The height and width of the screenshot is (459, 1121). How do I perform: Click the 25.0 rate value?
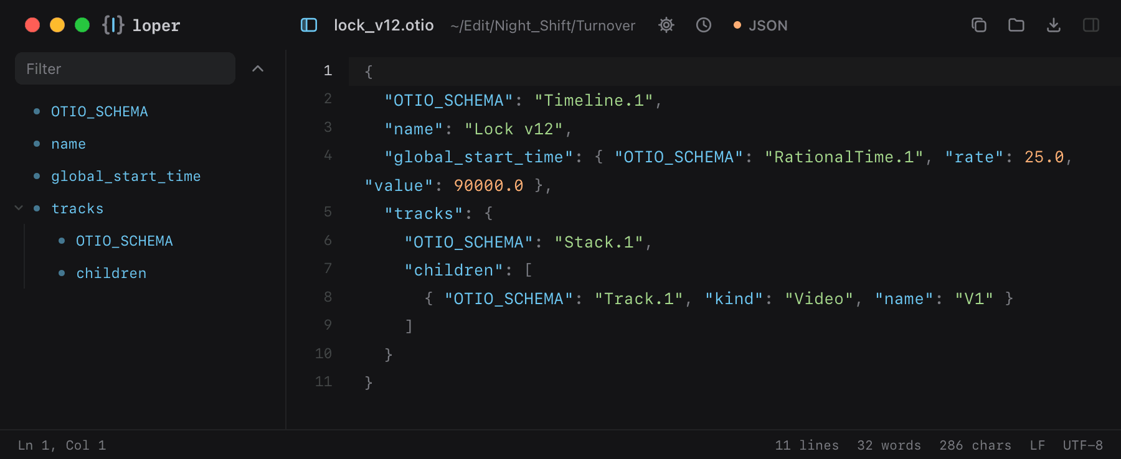(1044, 157)
